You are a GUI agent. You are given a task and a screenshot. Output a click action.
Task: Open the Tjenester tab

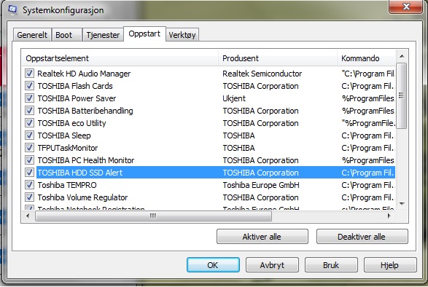click(x=103, y=35)
